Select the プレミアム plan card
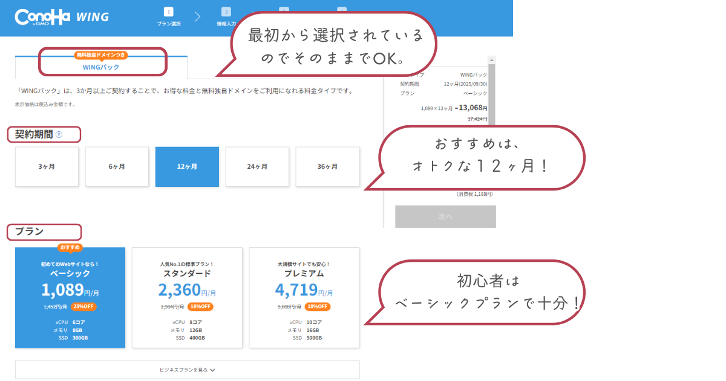 click(x=304, y=298)
